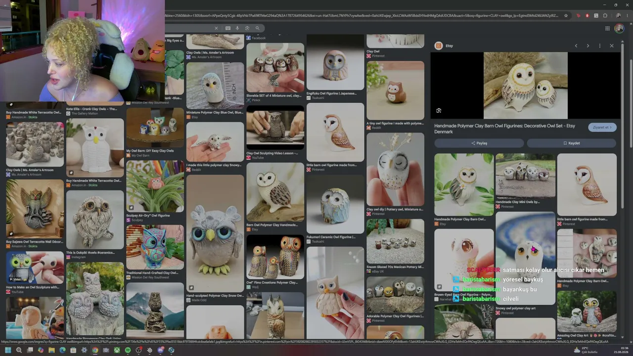633x356 pixels.
Task: Open the Google account avatar menu
Action: pyautogui.click(x=619, y=28)
